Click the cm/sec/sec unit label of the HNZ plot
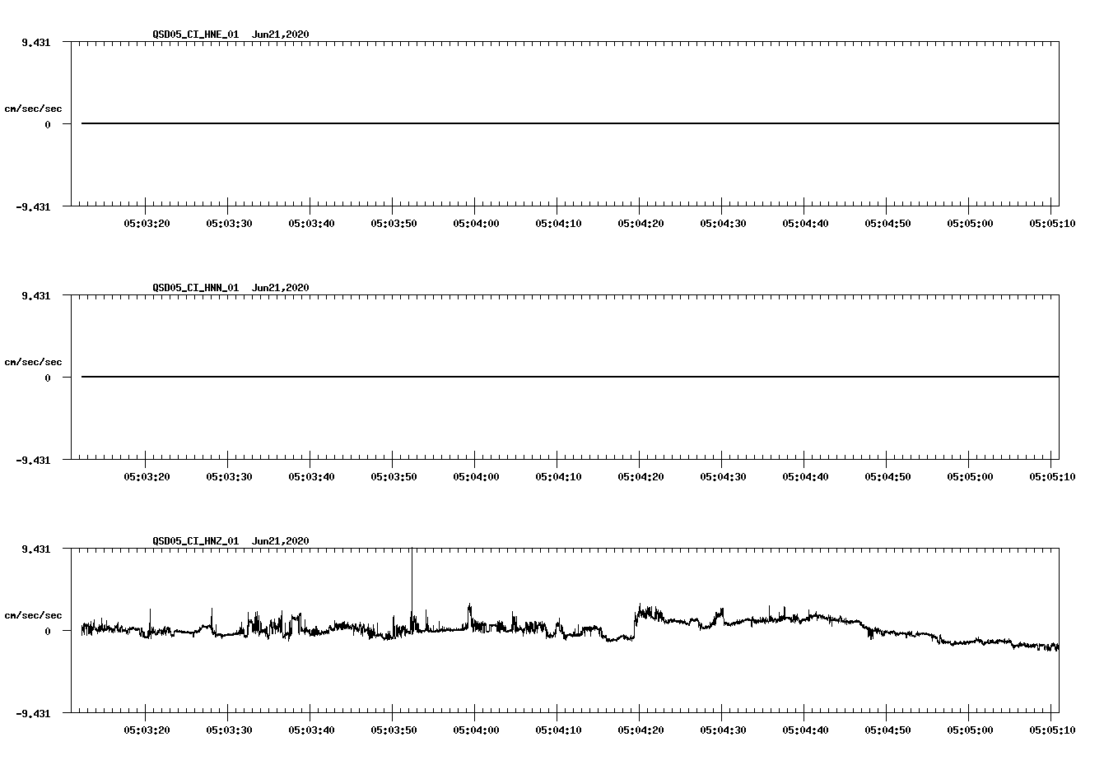This screenshot has height=760, width=1118. pyautogui.click(x=33, y=615)
